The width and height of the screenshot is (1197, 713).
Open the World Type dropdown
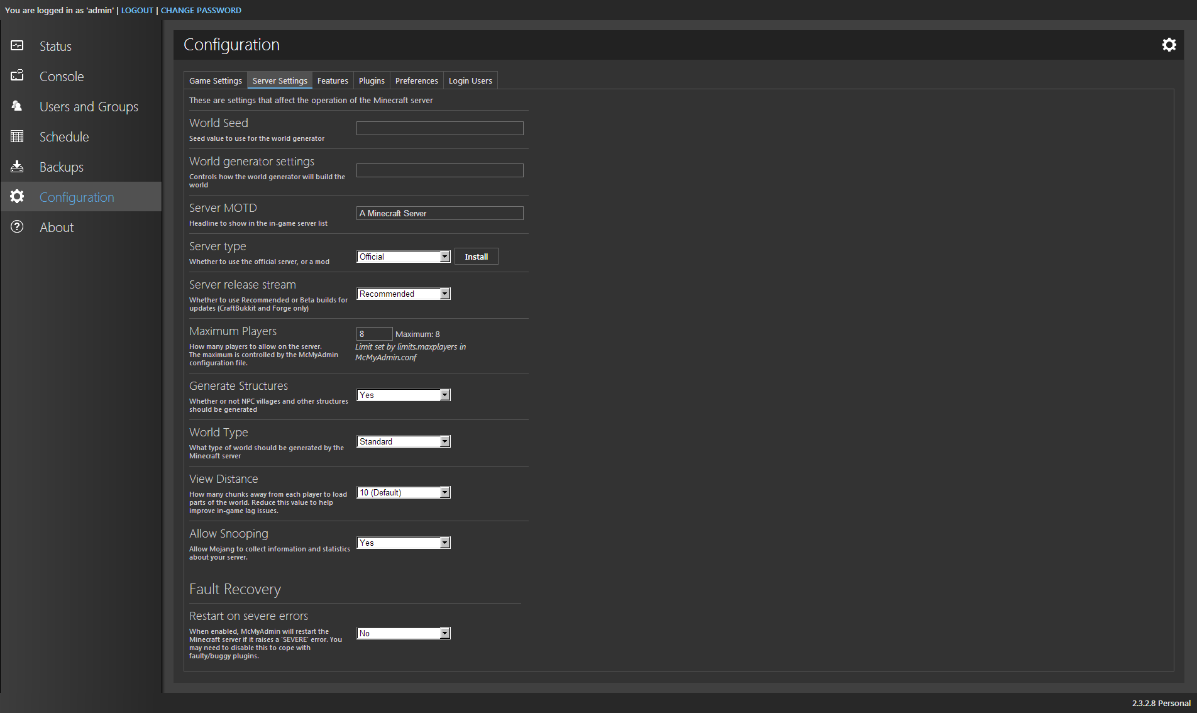point(404,441)
